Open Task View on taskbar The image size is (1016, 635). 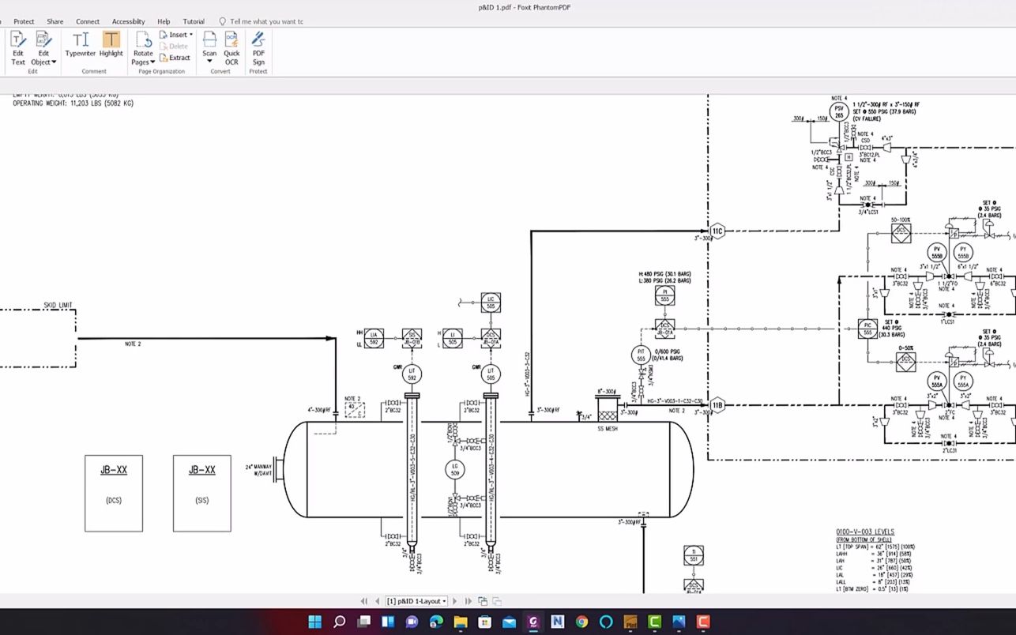click(363, 622)
